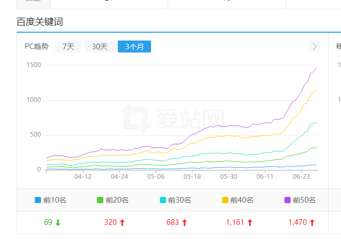Click the 06-23 date on the x-axis
The height and width of the screenshot is (239, 341).
(301, 177)
